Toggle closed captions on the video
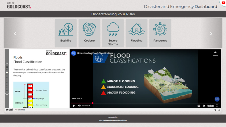 click(199, 106)
